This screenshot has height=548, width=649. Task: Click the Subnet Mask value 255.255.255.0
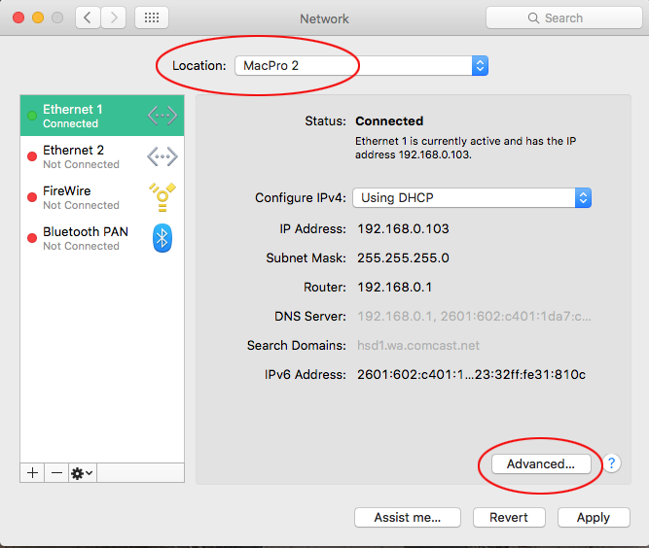[x=403, y=257]
